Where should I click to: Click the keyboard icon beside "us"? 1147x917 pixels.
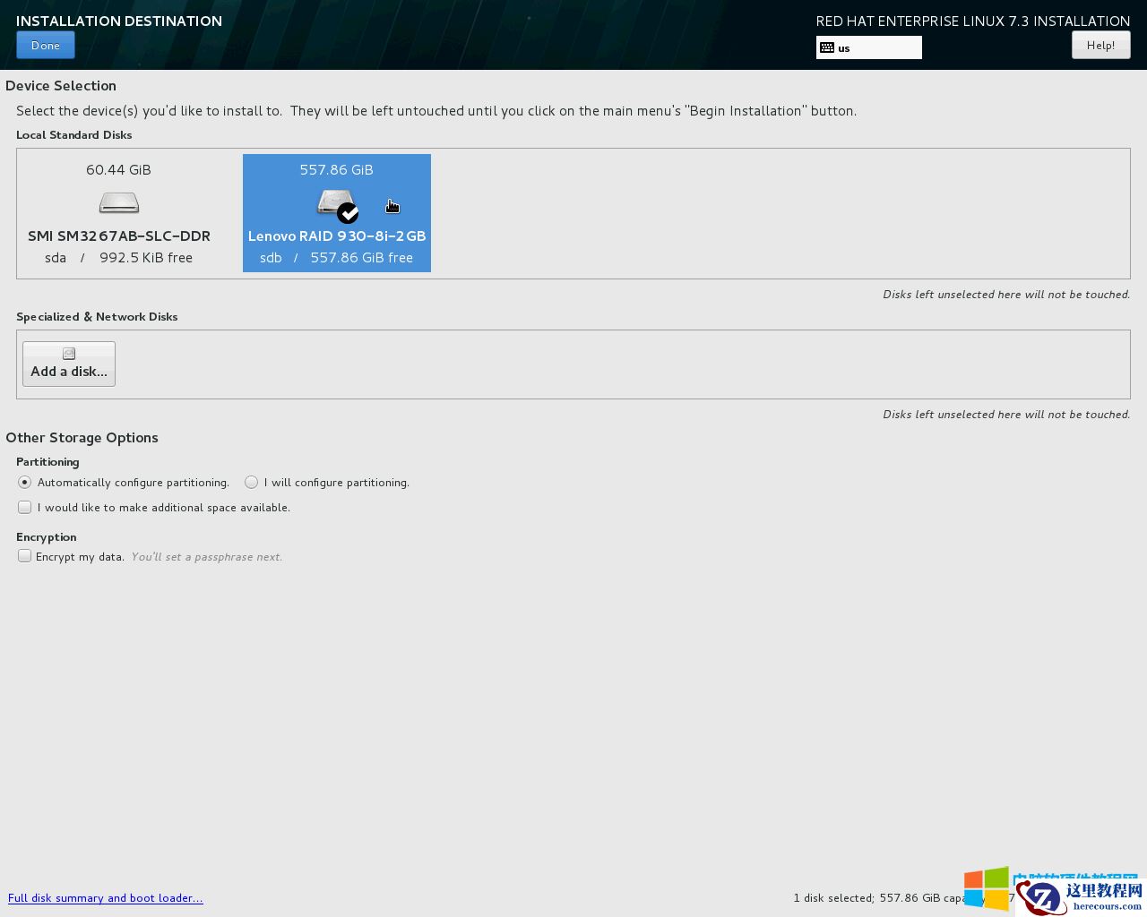tap(826, 47)
